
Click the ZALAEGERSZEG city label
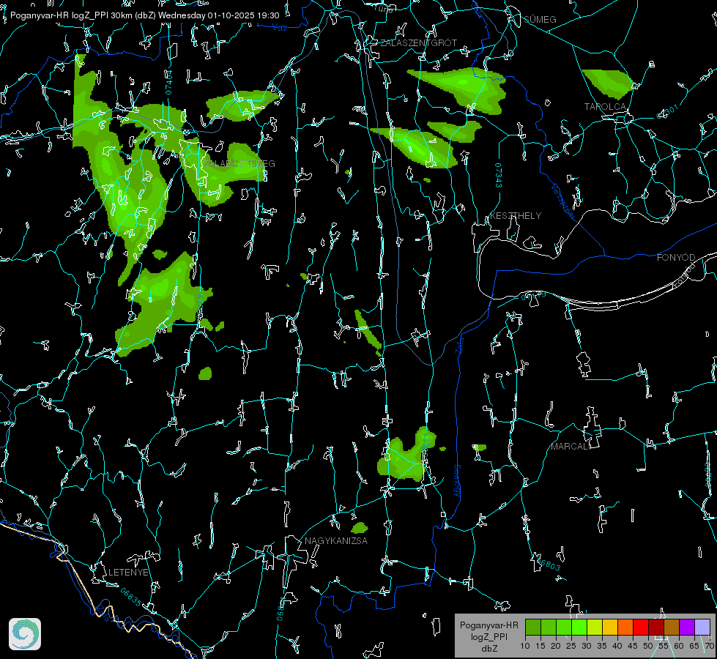(x=239, y=163)
